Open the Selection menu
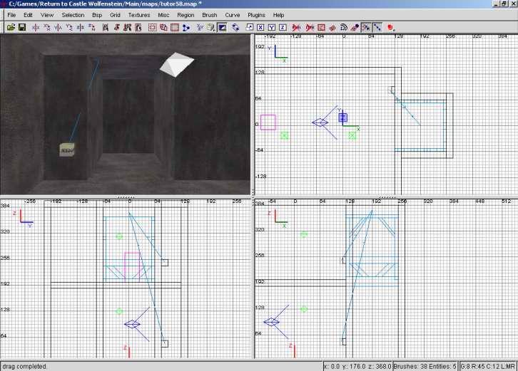 72,15
